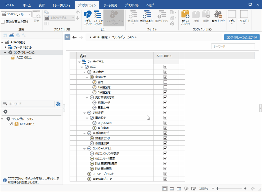Click the キーワード search field above the table
262x192 pixels.
pos(233,46)
